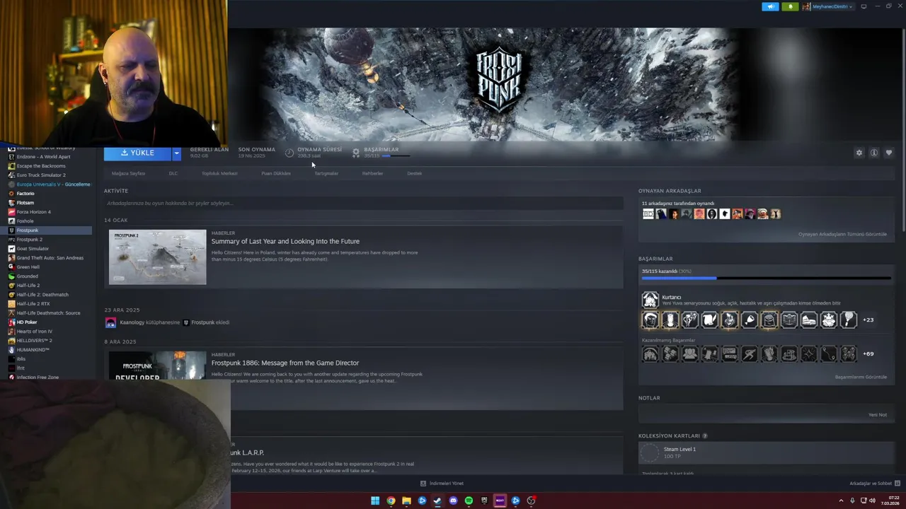906x509 pixels.
Task: Select HD Poker in the library list
Action: coord(26,322)
